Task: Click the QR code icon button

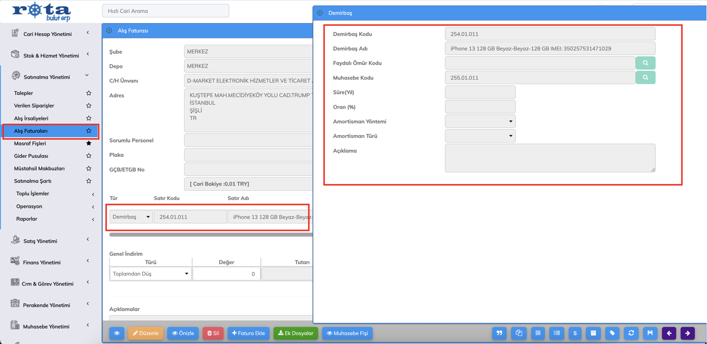Action: coord(537,333)
